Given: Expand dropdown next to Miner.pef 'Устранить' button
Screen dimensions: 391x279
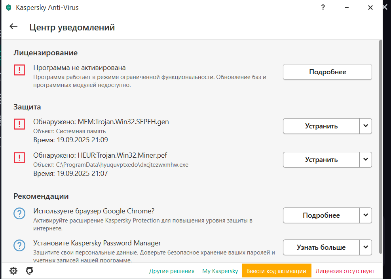Looking at the screenshot, I should (366, 160).
